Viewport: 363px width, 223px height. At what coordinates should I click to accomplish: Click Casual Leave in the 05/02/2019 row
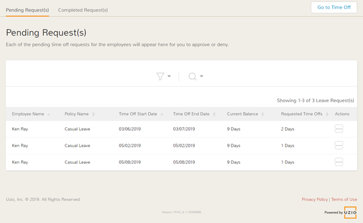click(77, 146)
